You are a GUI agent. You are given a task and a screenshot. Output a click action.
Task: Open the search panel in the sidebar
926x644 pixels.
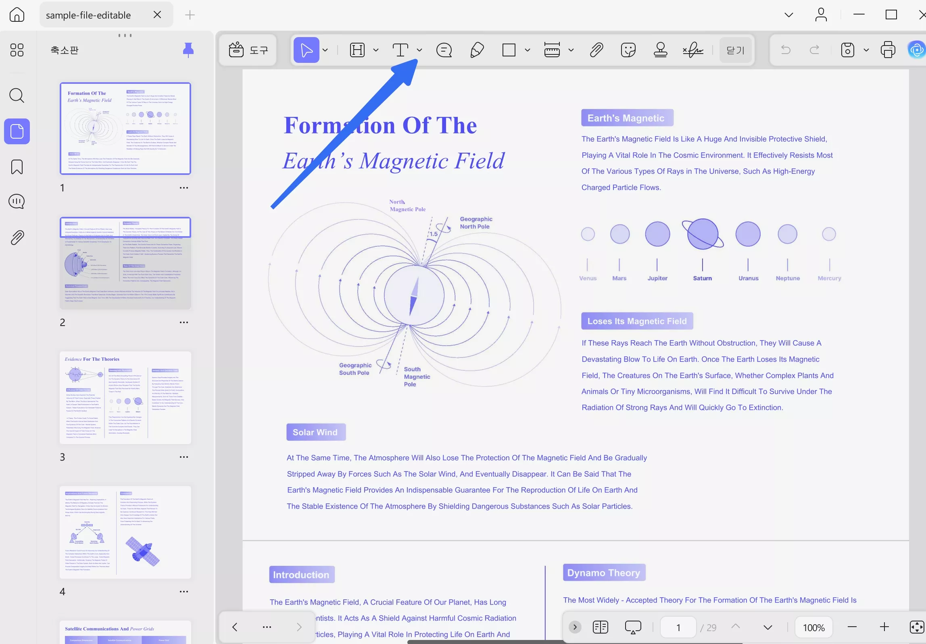click(17, 96)
